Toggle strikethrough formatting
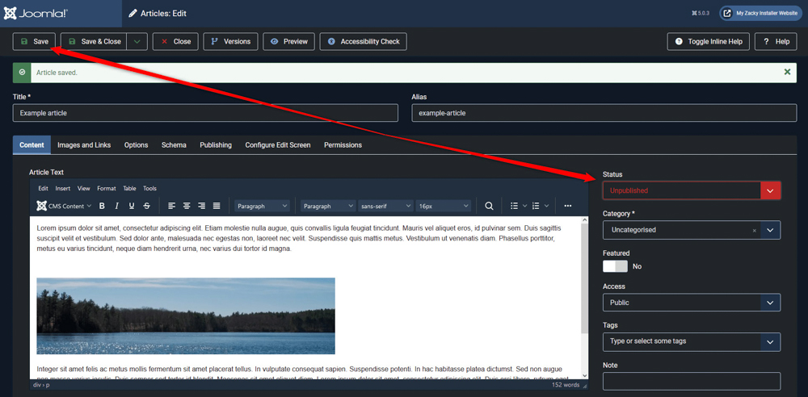Screen dimensions: 808x397 (x=146, y=206)
